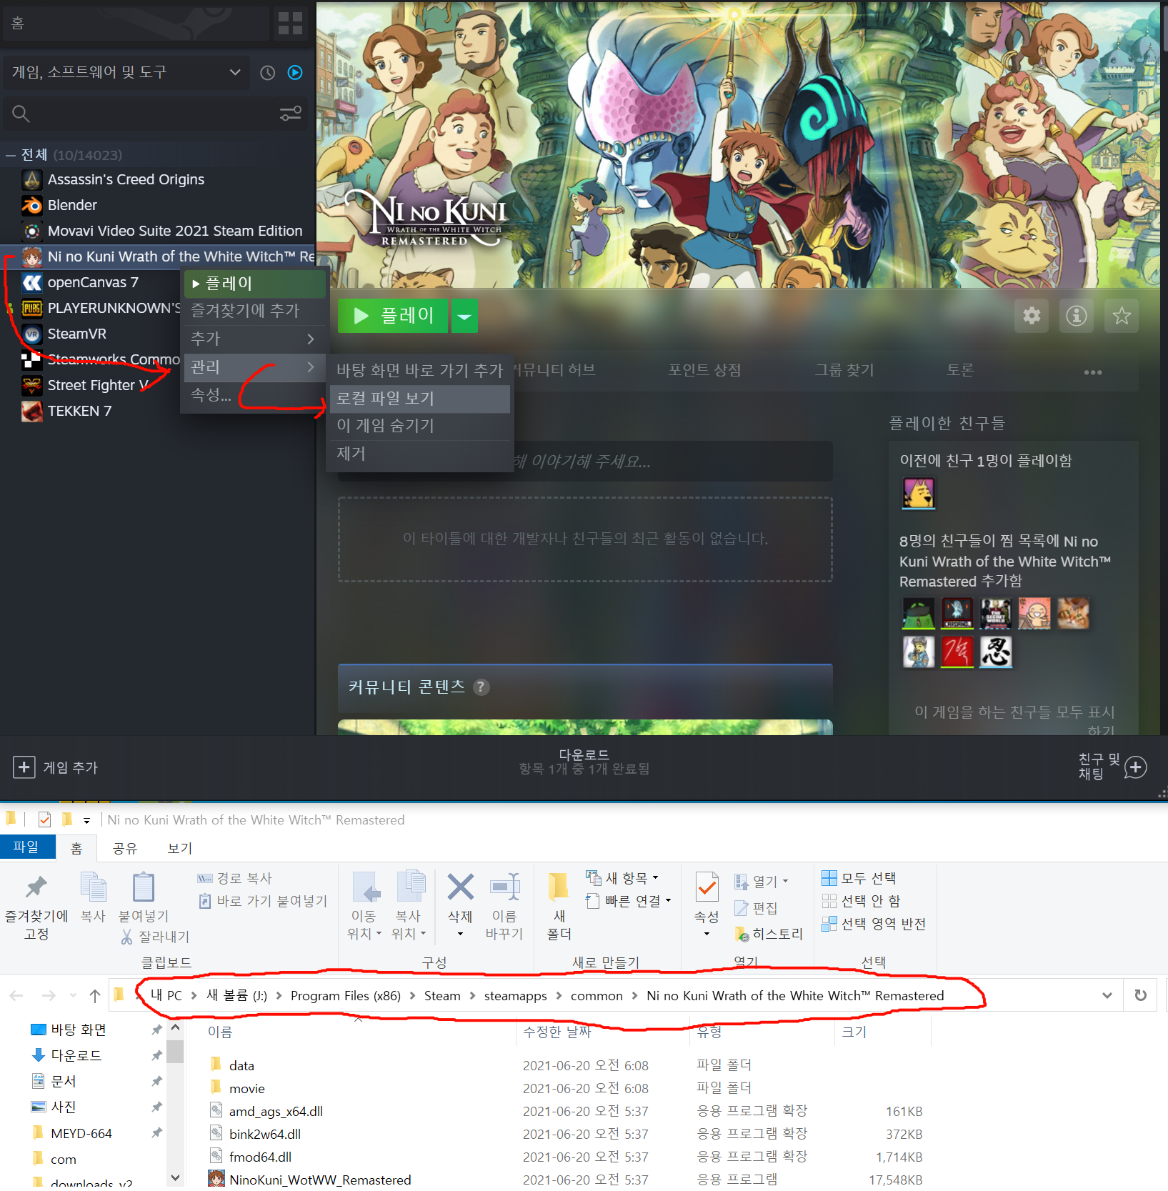Image resolution: width=1168 pixels, height=1191 pixels.
Task: Open the dropdown arrow beside 플레이 button
Action: tap(464, 315)
